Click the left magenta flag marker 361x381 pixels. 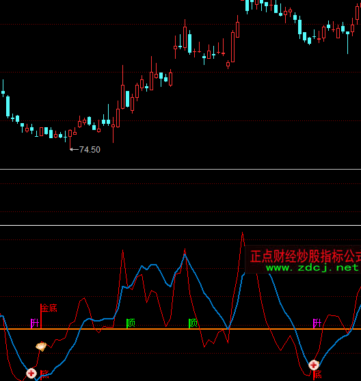point(34,323)
